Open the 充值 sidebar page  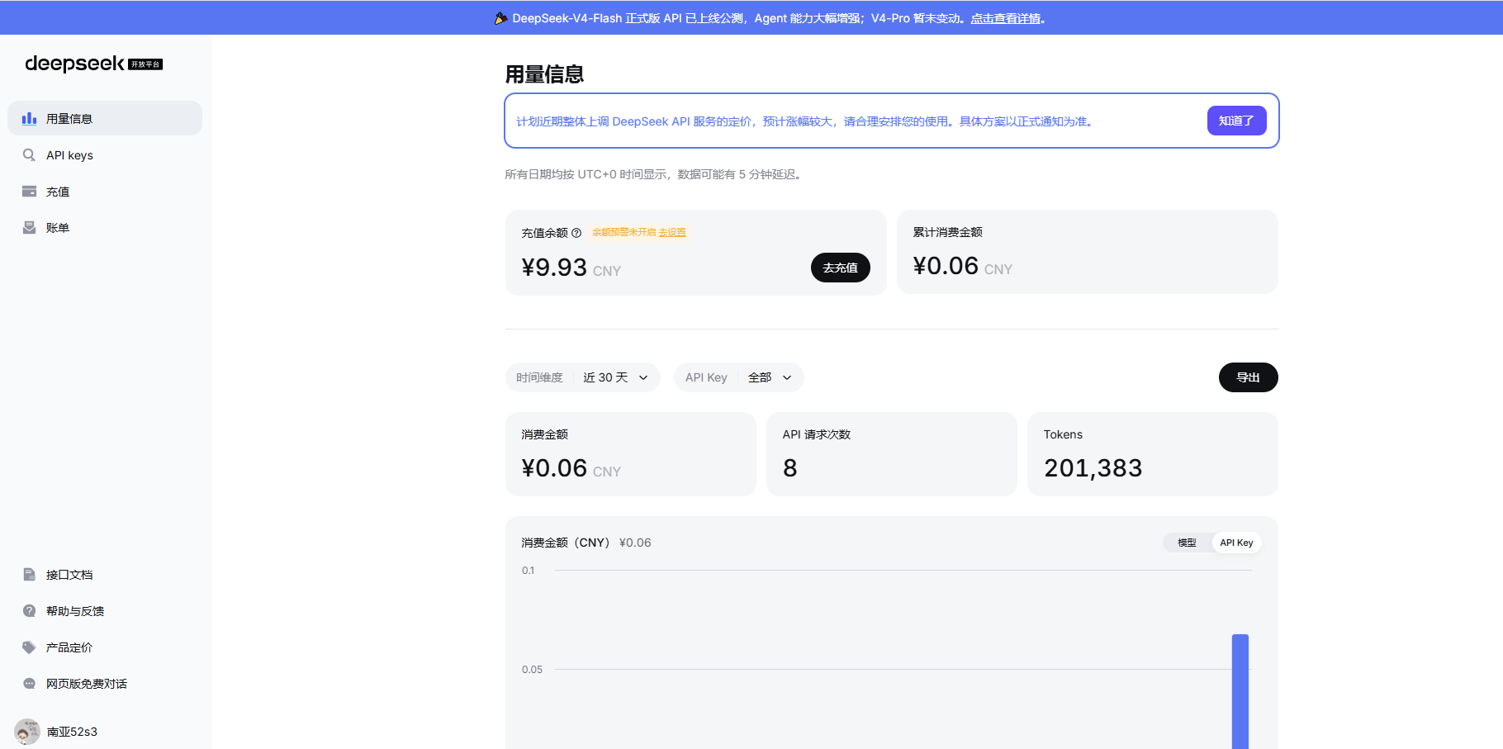point(105,192)
